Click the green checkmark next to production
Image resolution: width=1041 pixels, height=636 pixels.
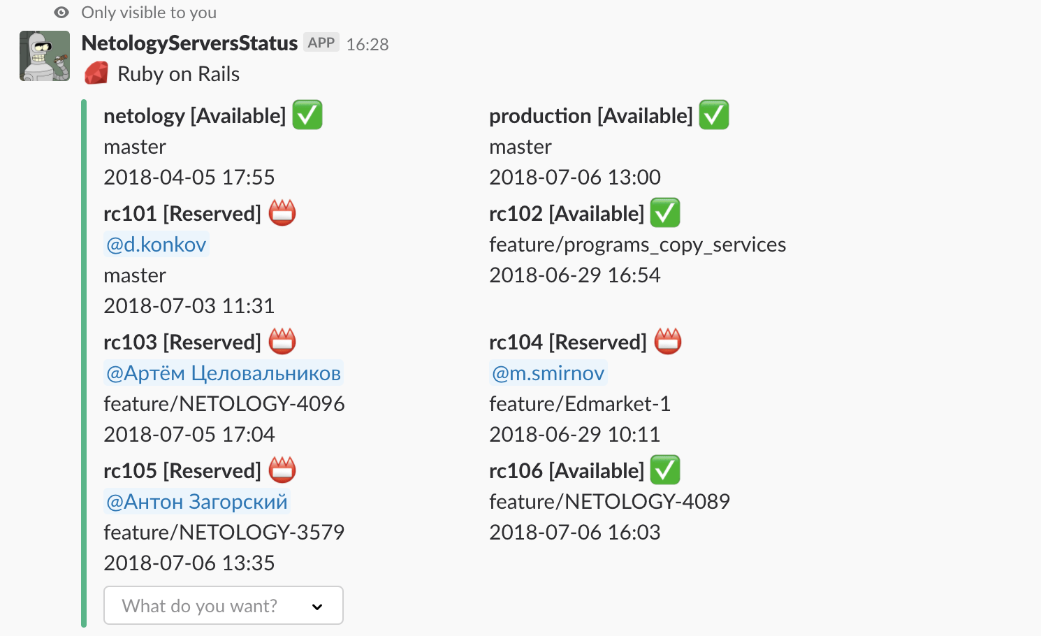714,115
